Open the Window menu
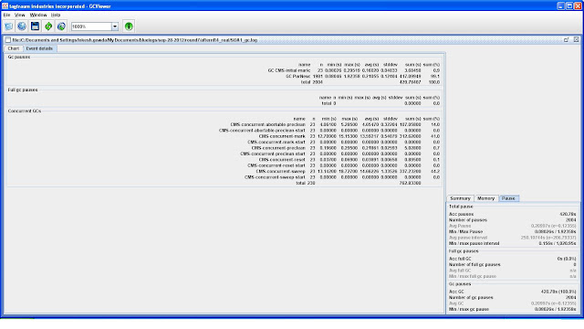 coord(38,15)
